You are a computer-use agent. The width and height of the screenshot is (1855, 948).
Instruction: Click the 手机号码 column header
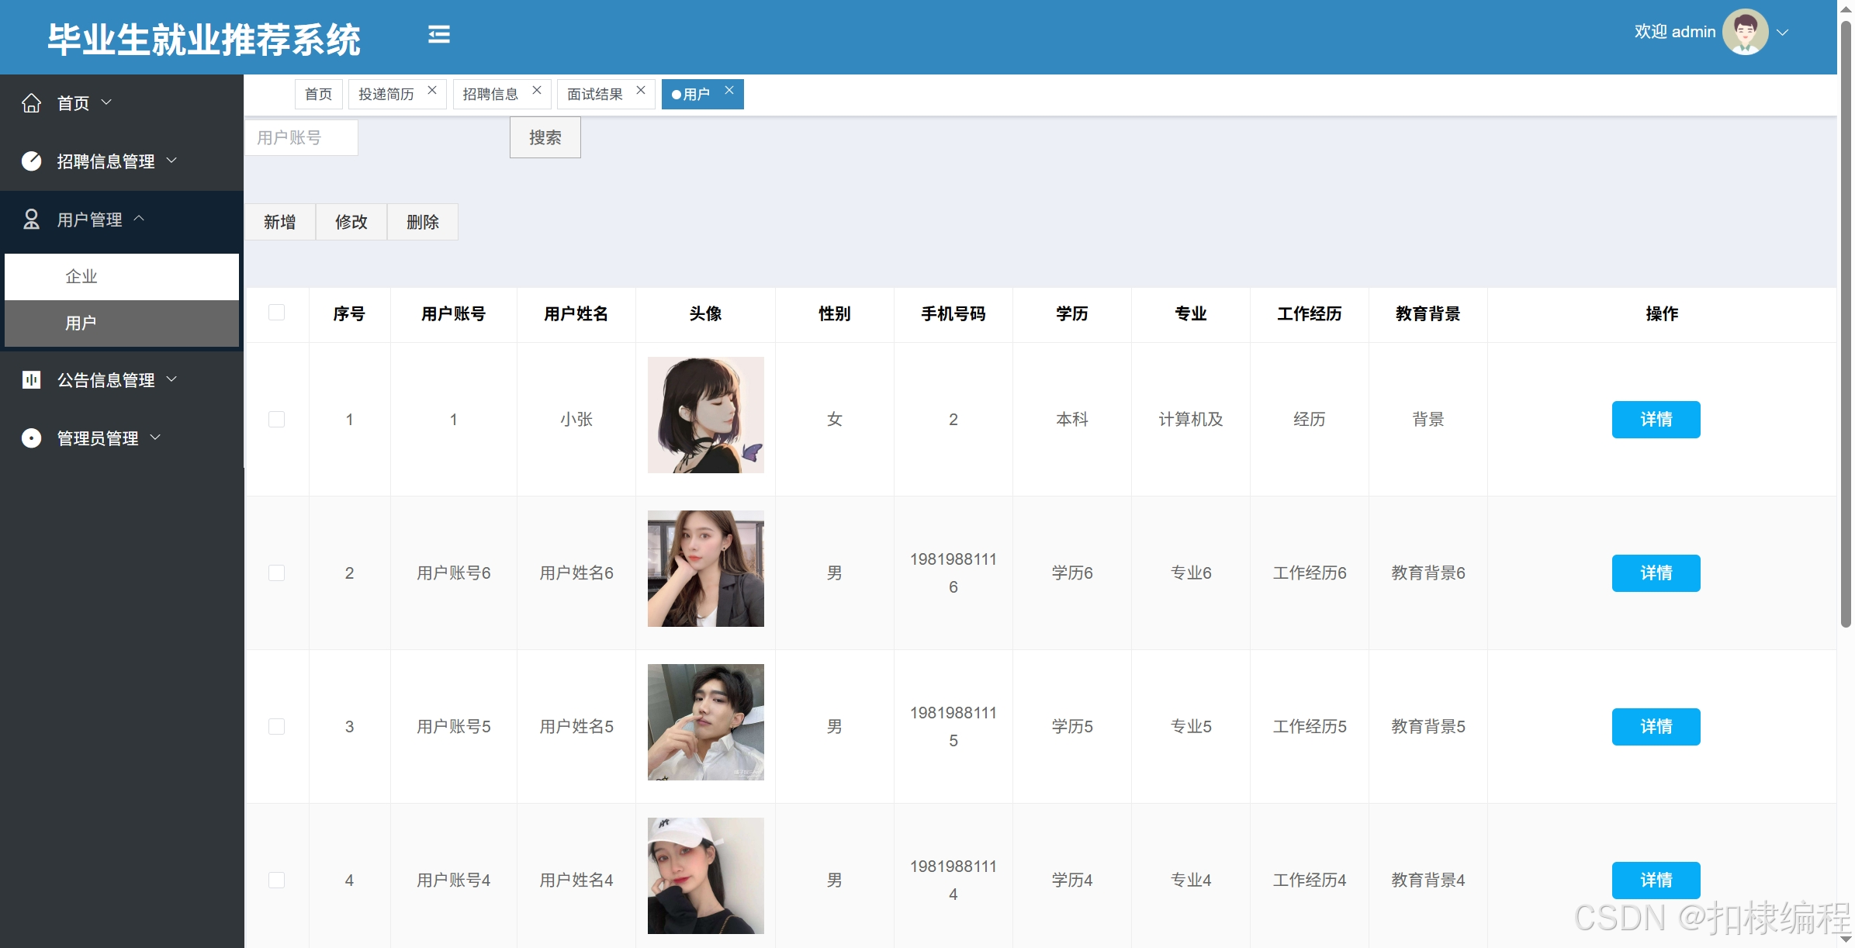click(953, 313)
